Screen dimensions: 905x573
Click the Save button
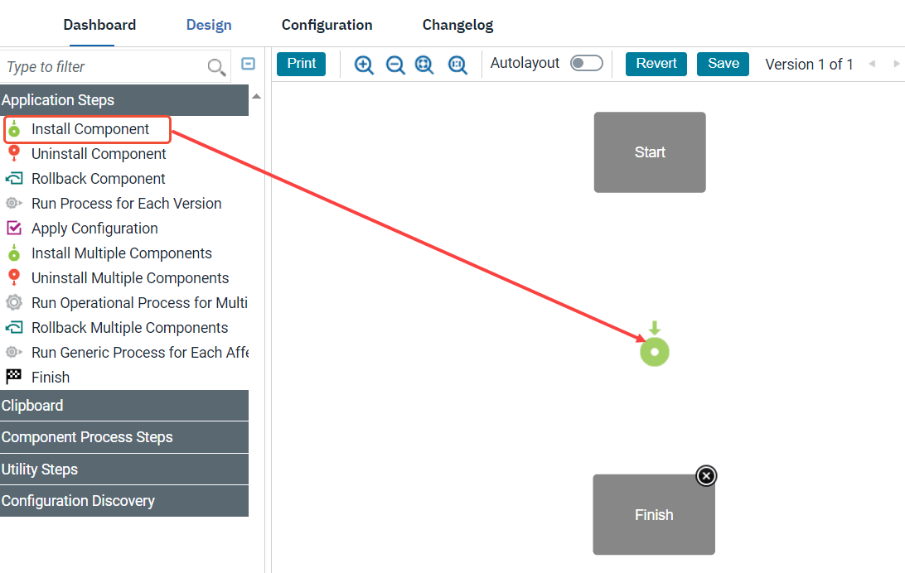pyautogui.click(x=723, y=63)
